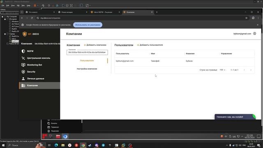
Task: Collapse Сервер folder in VMware library
Action: point(5,34)
